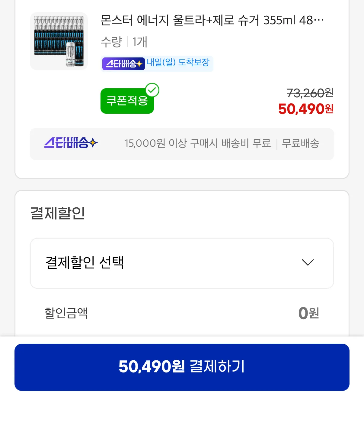This screenshot has width=364, height=429.
Task: Click the sparkle star on purple 스타배송 badge
Action: click(x=139, y=64)
